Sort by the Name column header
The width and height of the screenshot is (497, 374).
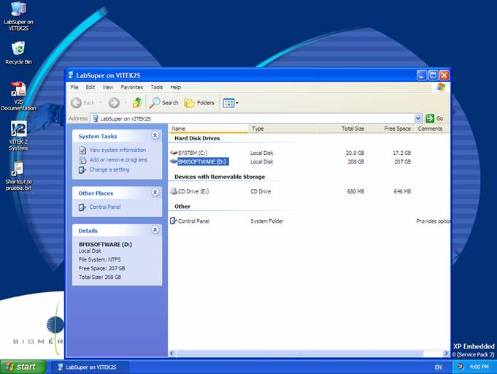pos(208,129)
